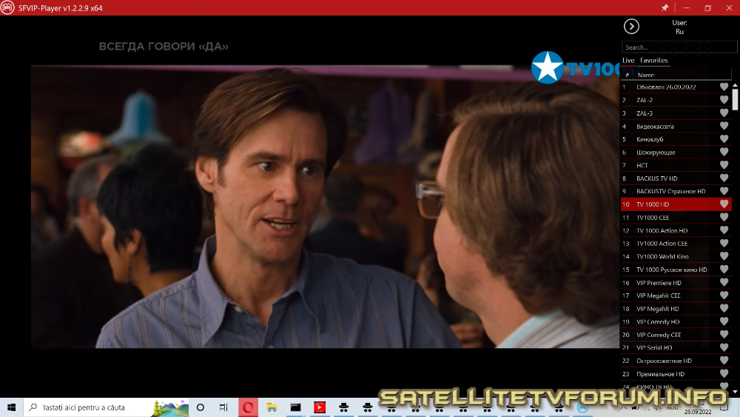This screenshot has width=740, height=417.
Task: Collapse the channel panel with the arrow button
Action: [631, 27]
